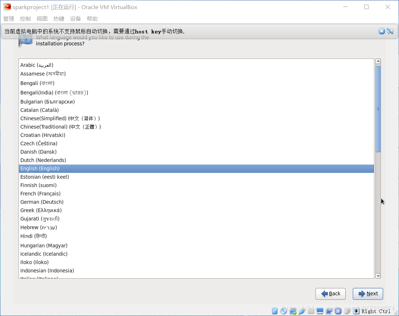Select Danish (Dansk)

[196, 152]
